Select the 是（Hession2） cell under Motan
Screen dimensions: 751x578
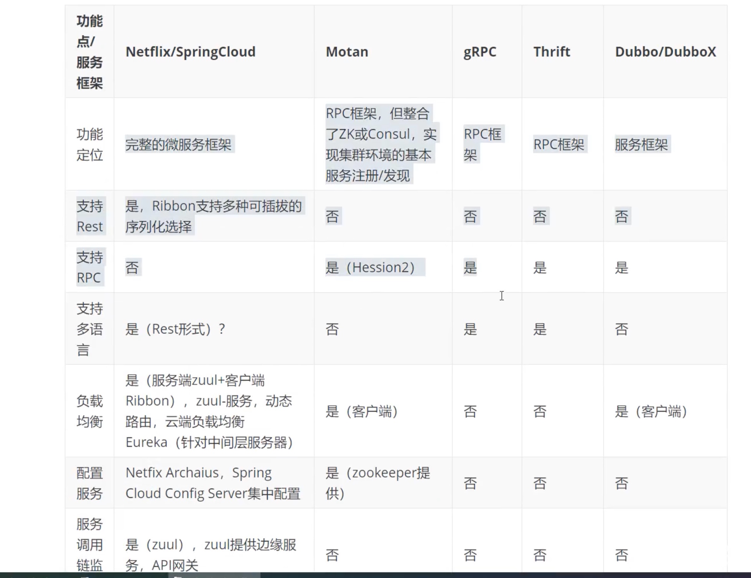(374, 267)
